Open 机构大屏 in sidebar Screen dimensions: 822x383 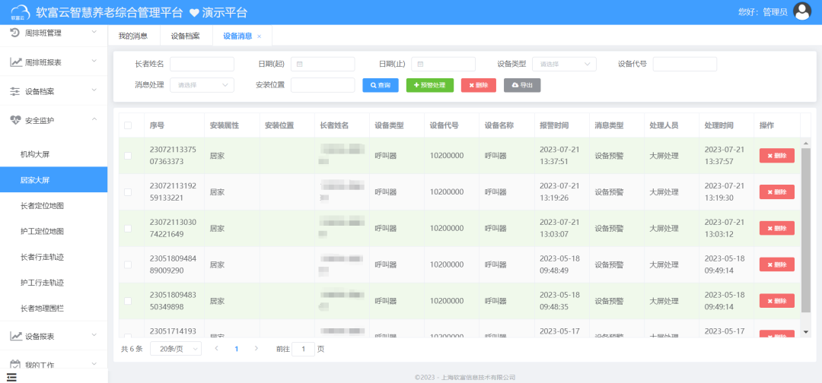point(53,154)
